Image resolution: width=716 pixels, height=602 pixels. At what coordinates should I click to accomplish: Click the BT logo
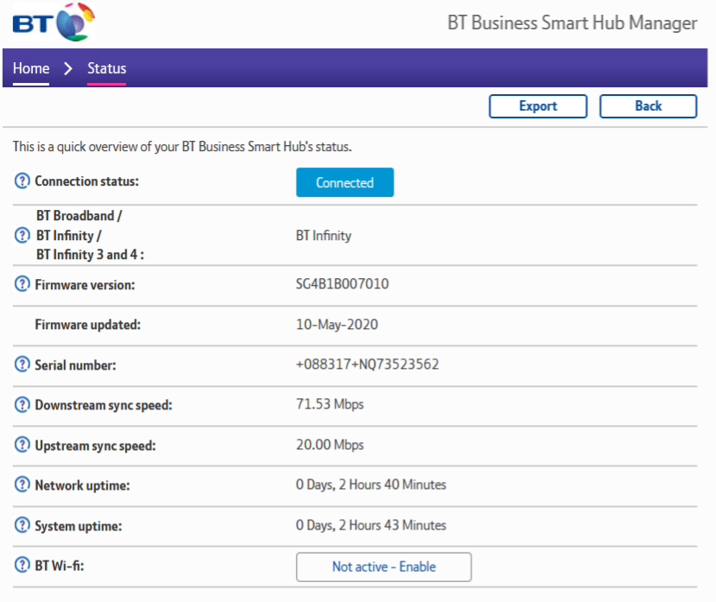point(54,22)
